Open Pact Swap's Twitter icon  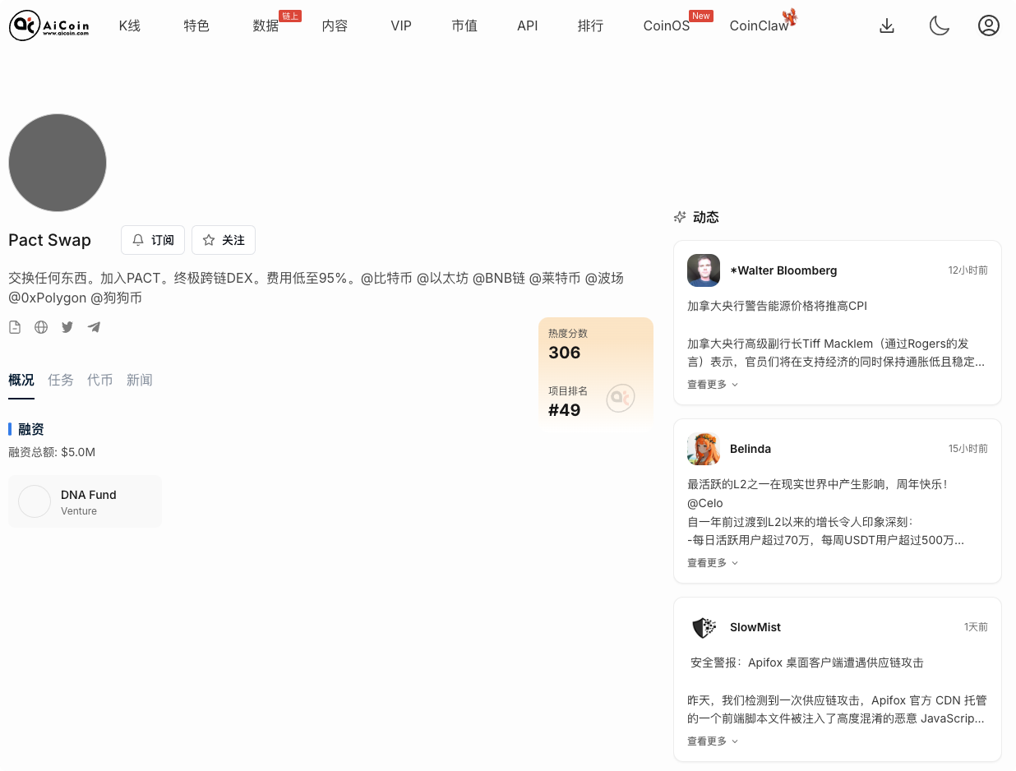(x=67, y=327)
